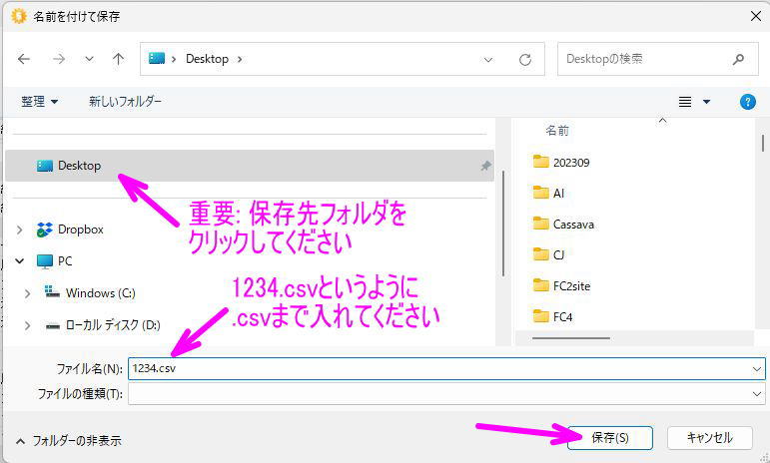Viewport: 770px width, 463px height.
Task: Open the view layout options icon
Action: point(685,102)
